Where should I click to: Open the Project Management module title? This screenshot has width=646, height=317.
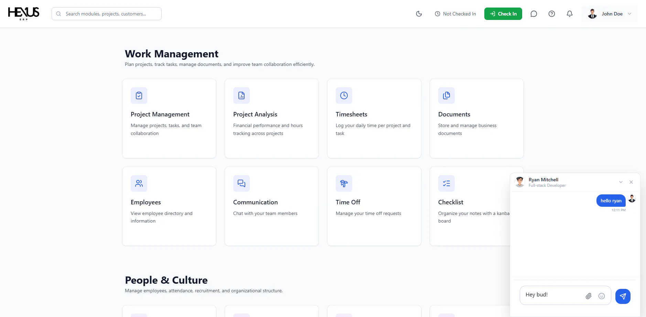coord(160,114)
